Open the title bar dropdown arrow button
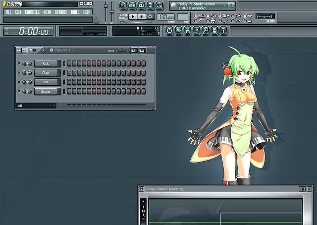The image size is (317, 225). pyautogui.click(x=81, y=3)
